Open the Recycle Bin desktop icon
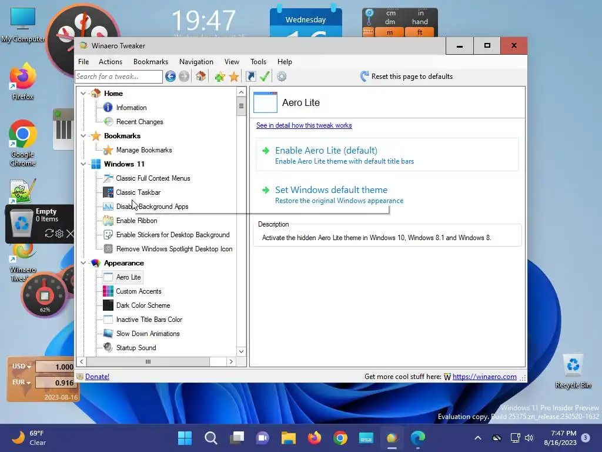This screenshot has width=602, height=452. tap(573, 371)
